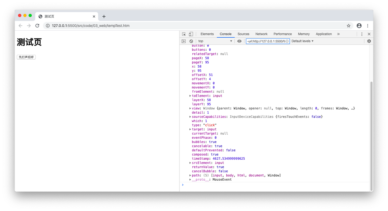Open the DevTools customize menu
This screenshot has height=211, width=388.
362,34
